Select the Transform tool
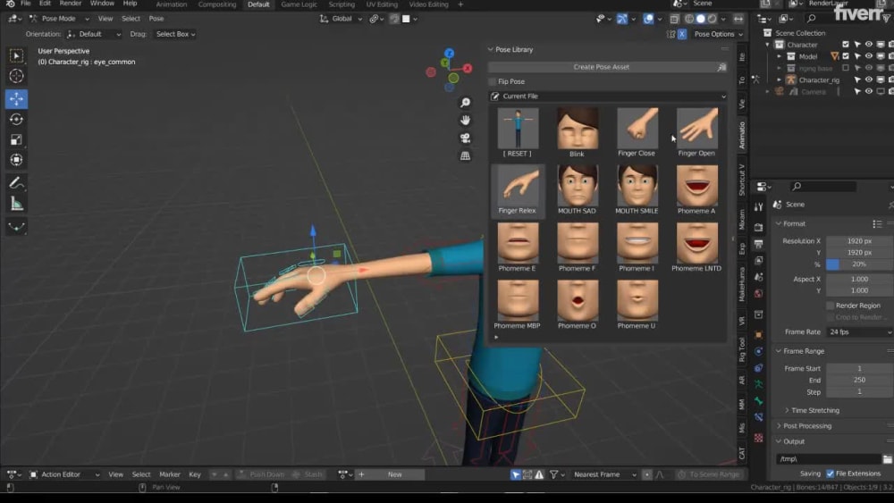894x503 pixels. pos(16,160)
